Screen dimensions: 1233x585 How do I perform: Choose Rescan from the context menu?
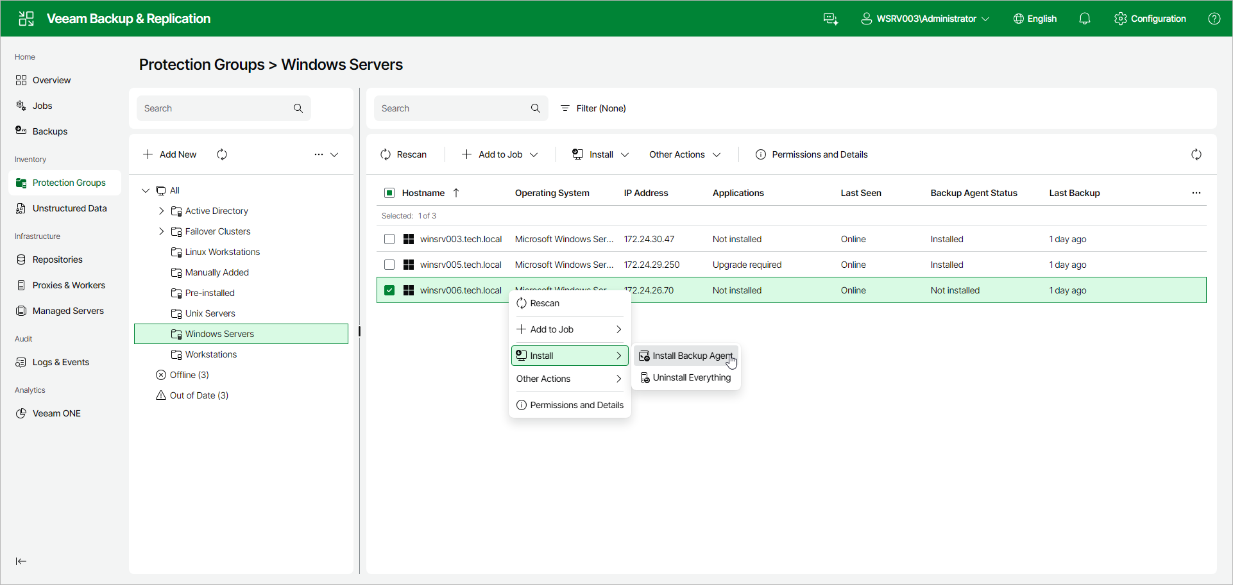pos(570,303)
